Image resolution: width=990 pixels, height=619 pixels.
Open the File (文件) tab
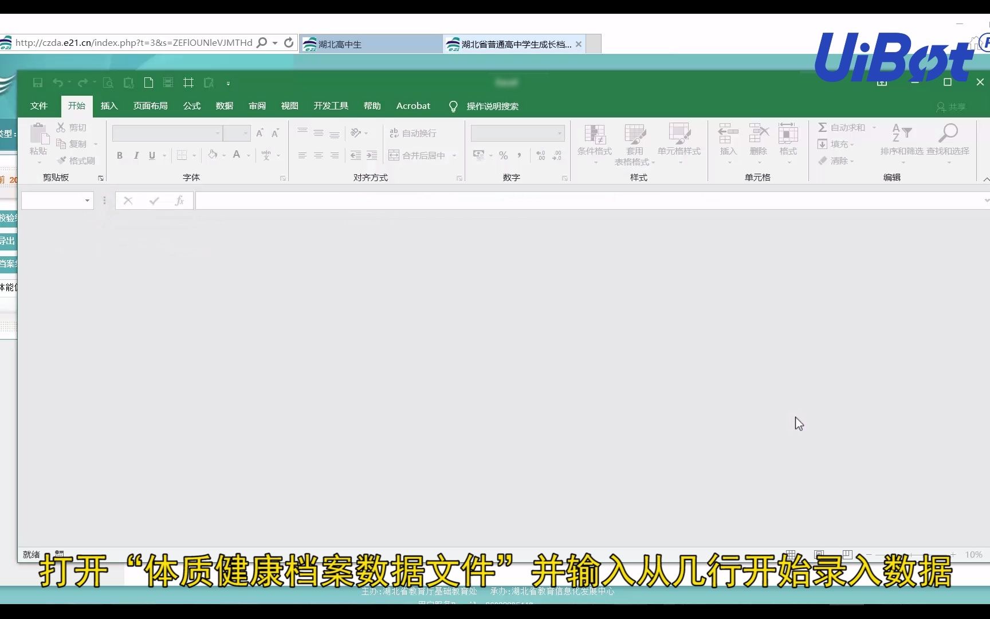click(x=39, y=106)
